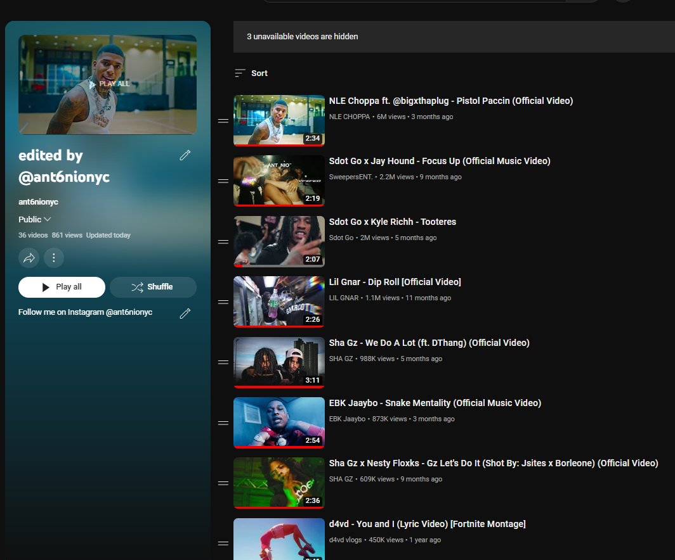Viewport: 675px width, 560px height.
Task: Open Sdot Go x Kyle Richh Tooteres title
Action: 393,222
